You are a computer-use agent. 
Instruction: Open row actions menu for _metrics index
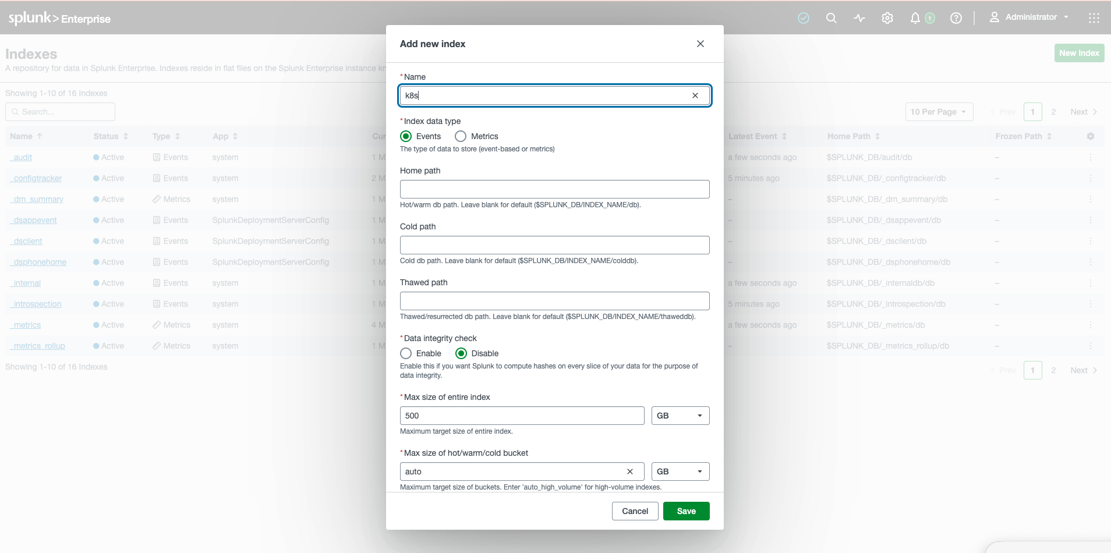pos(1091,325)
